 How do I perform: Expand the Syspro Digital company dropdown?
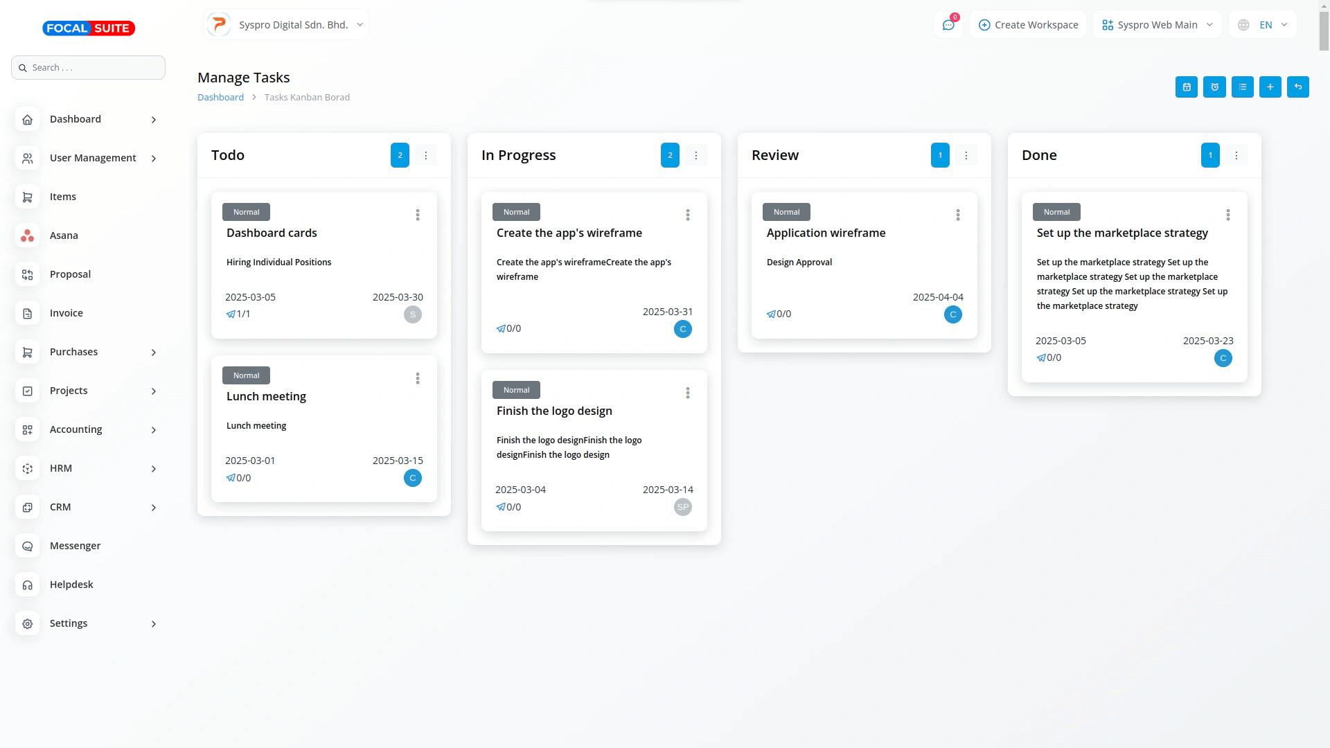point(285,25)
